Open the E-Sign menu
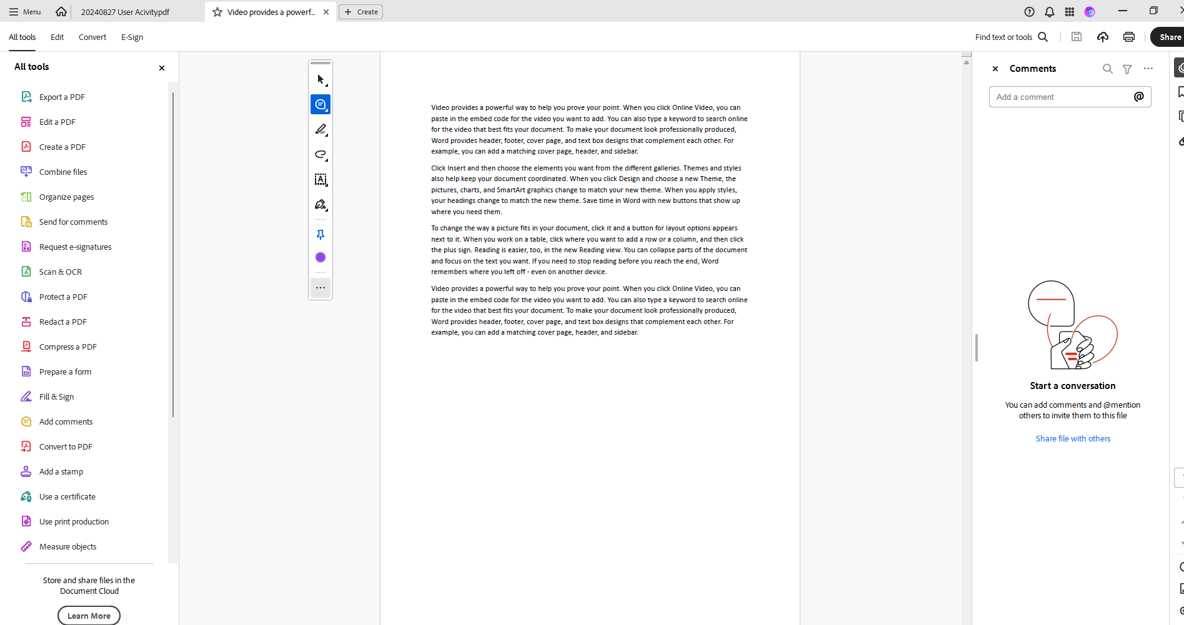The width and height of the screenshot is (1184, 625). 132,37
